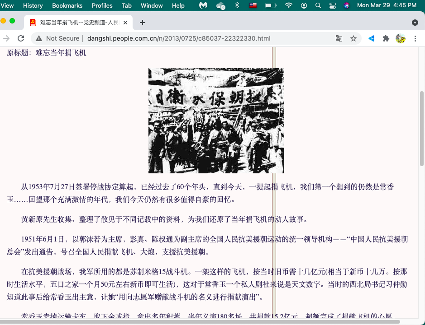Click the Not Secure site warning
The height and width of the screenshot is (325, 425).
57,38
